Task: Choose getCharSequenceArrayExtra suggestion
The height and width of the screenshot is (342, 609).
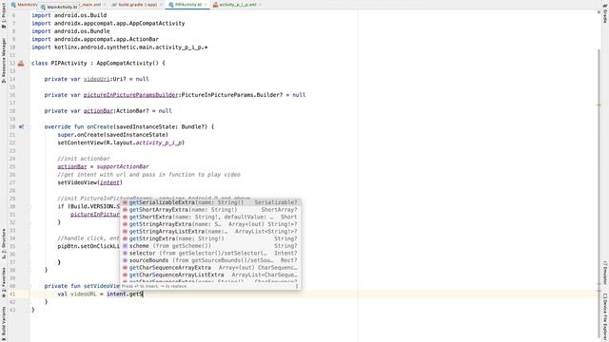Action: pyautogui.click(x=210, y=268)
